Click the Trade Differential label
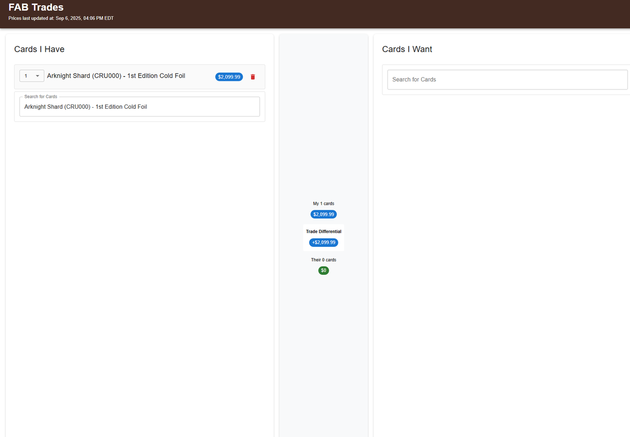The width and height of the screenshot is (630, 437). point(323,231)
